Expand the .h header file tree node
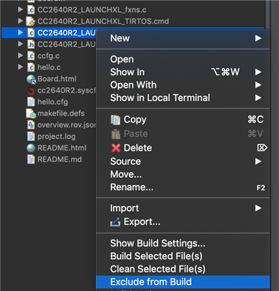This screenshot has height=291, width=279. point(20,44)
